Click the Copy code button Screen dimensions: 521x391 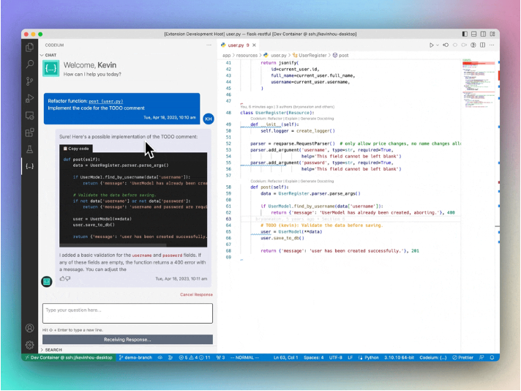pos(76,149)
